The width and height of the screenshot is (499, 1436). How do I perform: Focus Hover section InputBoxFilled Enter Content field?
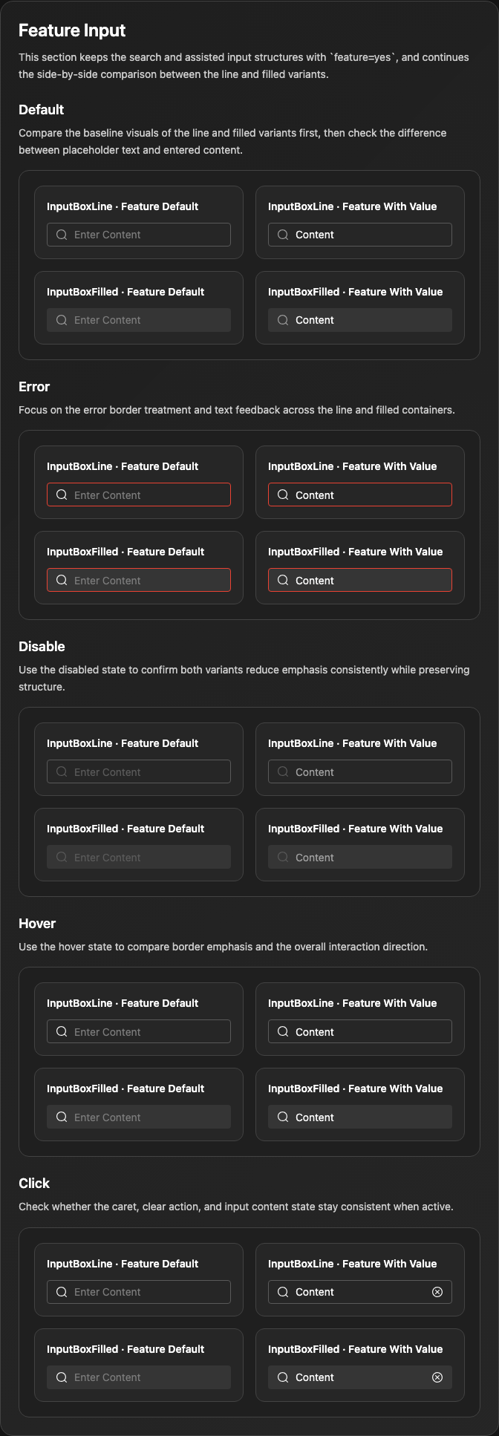tap(139, 1117)
